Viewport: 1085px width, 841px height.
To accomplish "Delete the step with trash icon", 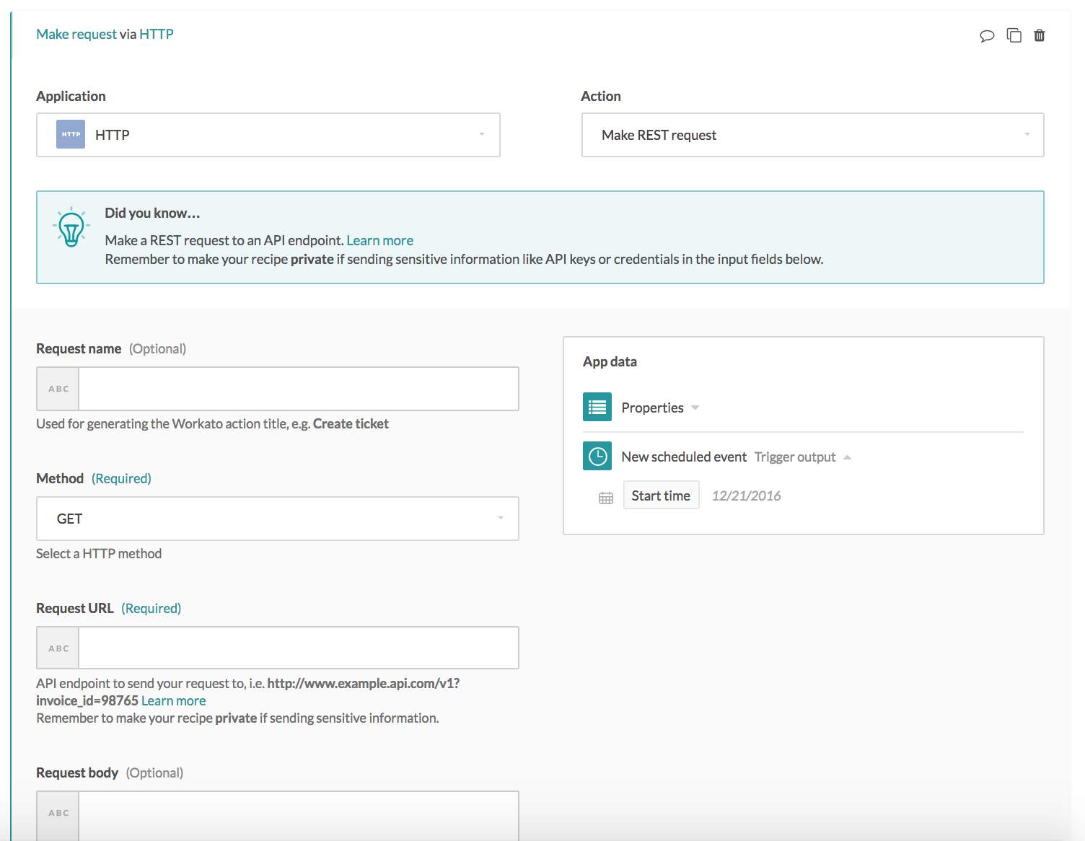I will pyautogui.click(x=1040, y=35).
